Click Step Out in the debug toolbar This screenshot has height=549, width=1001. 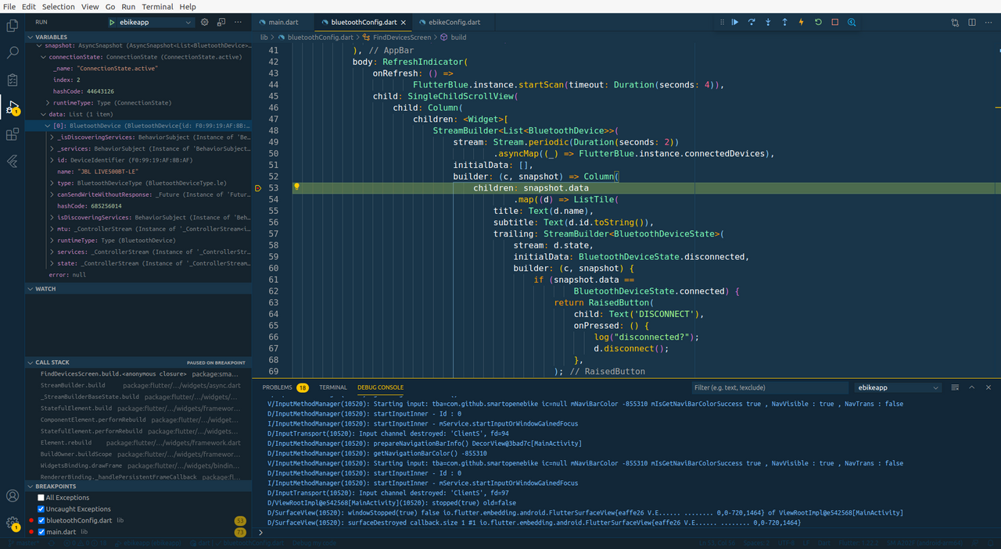click(x=784, y=23)
